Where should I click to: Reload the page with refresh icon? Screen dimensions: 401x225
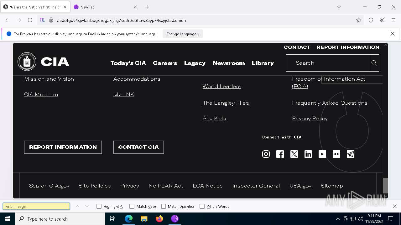(30, 20)
